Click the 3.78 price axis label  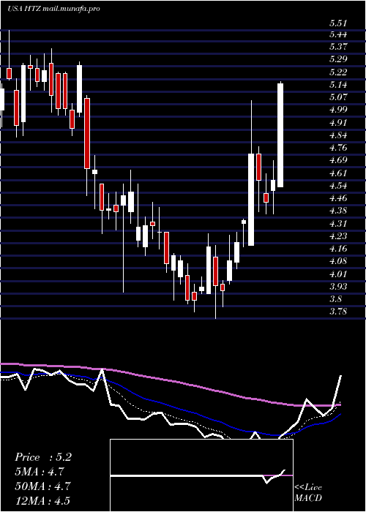337,312
